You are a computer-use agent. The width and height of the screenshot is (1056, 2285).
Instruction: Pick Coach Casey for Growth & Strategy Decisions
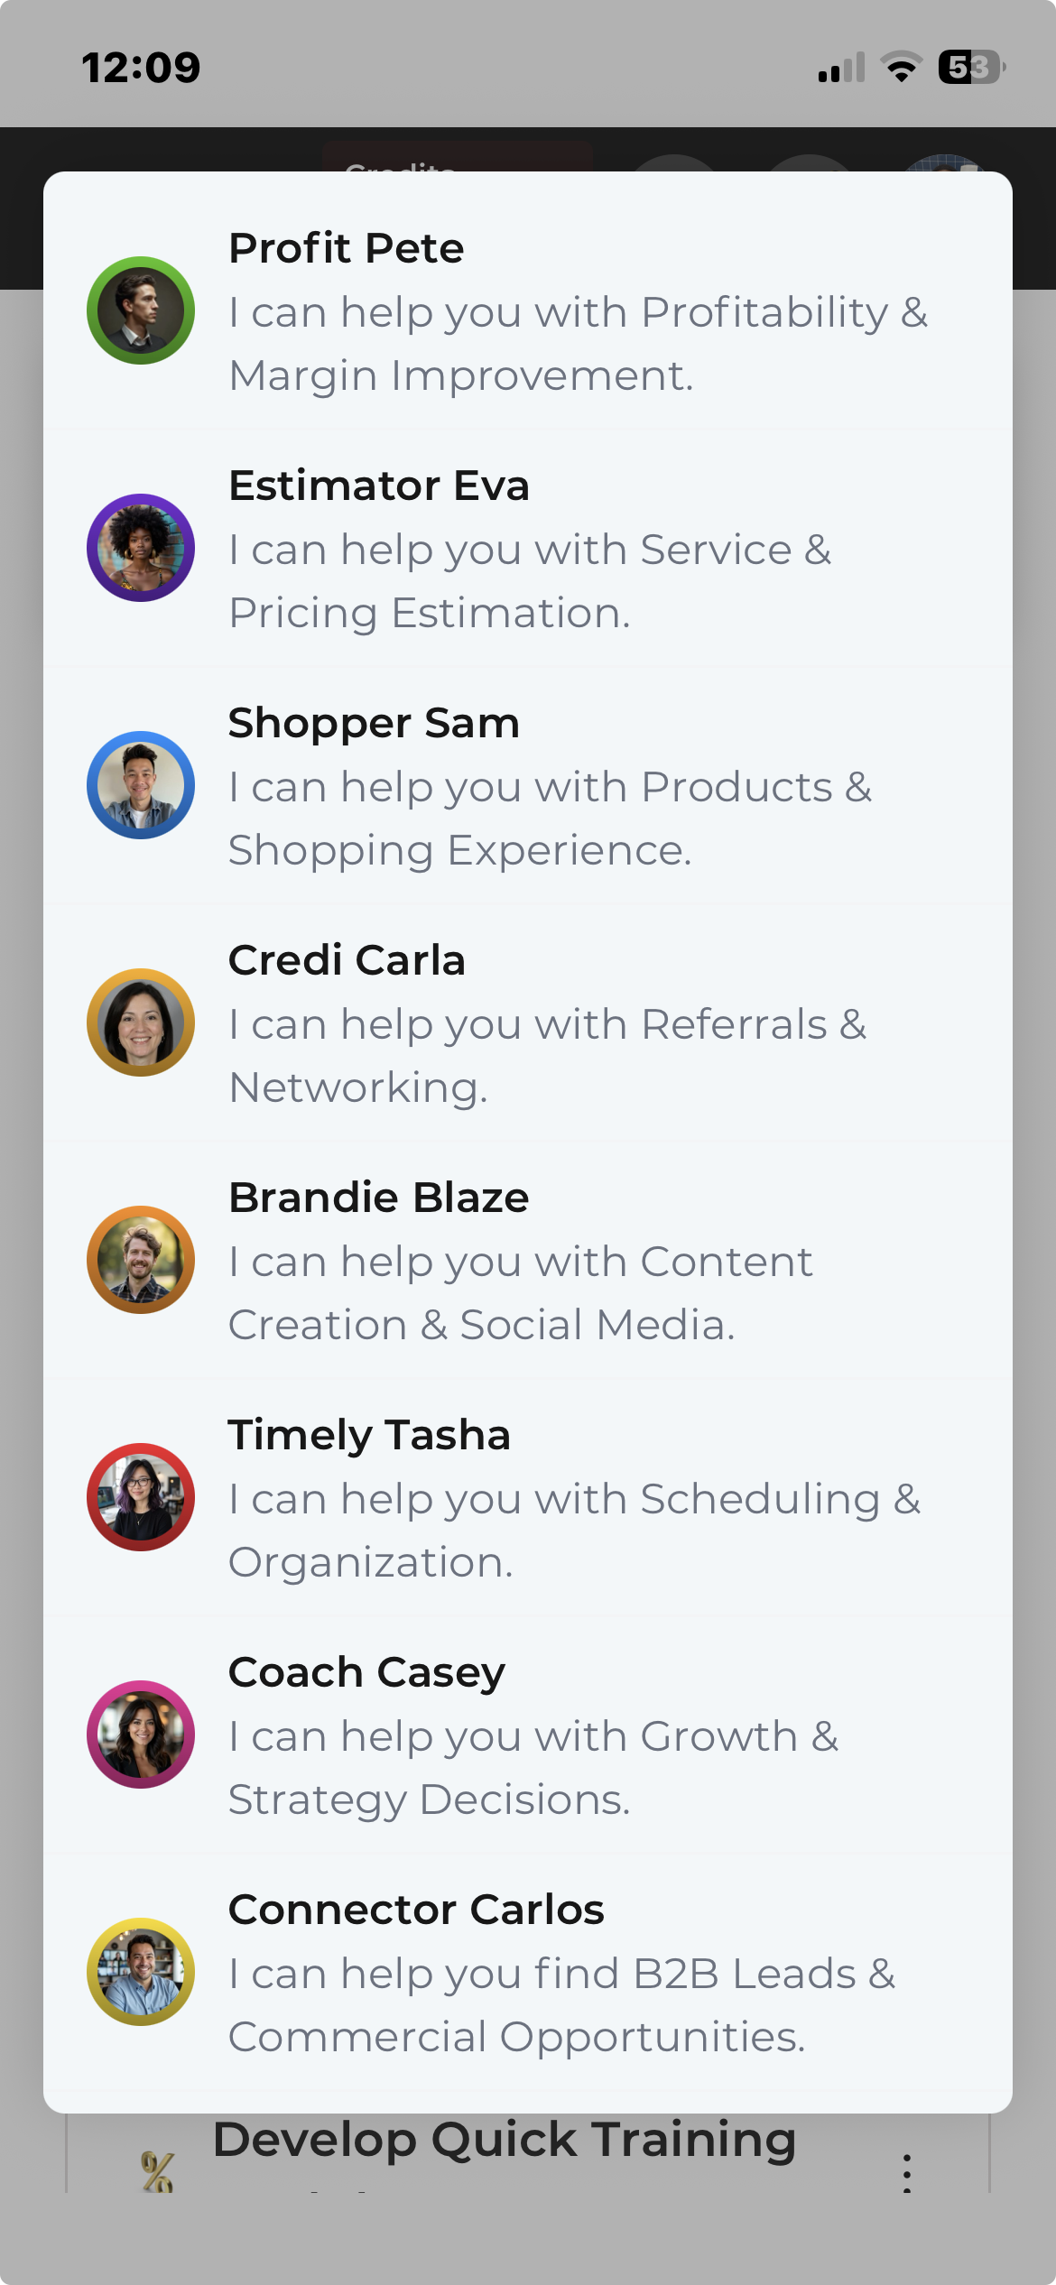click(x=528, y=1735)
